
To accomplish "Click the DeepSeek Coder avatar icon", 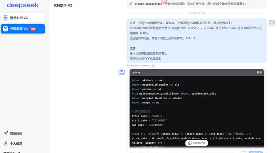I will (x=122, y=72).
